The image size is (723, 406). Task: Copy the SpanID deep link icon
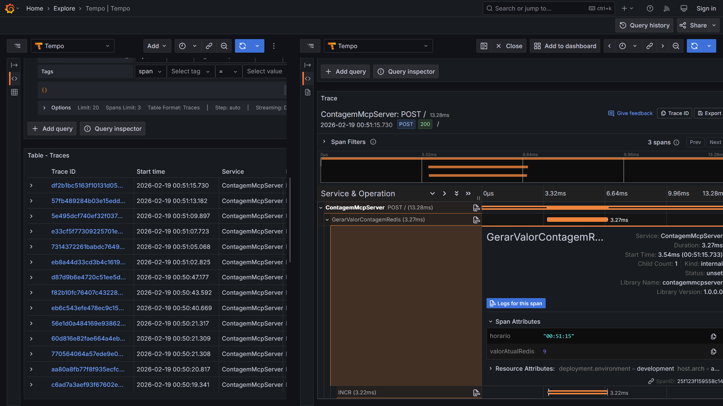click(651, 381)
